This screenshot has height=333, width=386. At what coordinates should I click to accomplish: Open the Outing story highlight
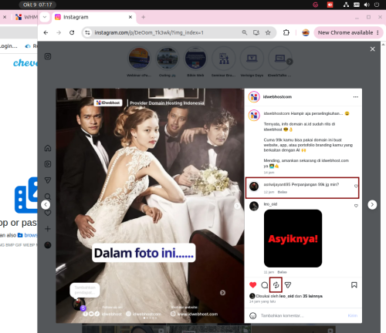point(168,59)
